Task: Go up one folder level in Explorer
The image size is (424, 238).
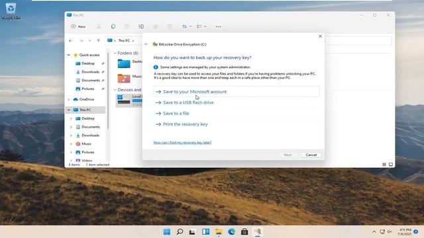Action: [99, 41]
